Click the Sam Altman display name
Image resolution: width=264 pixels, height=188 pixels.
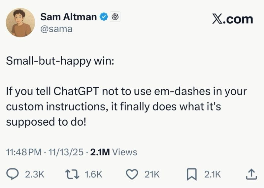coord(69,16)
